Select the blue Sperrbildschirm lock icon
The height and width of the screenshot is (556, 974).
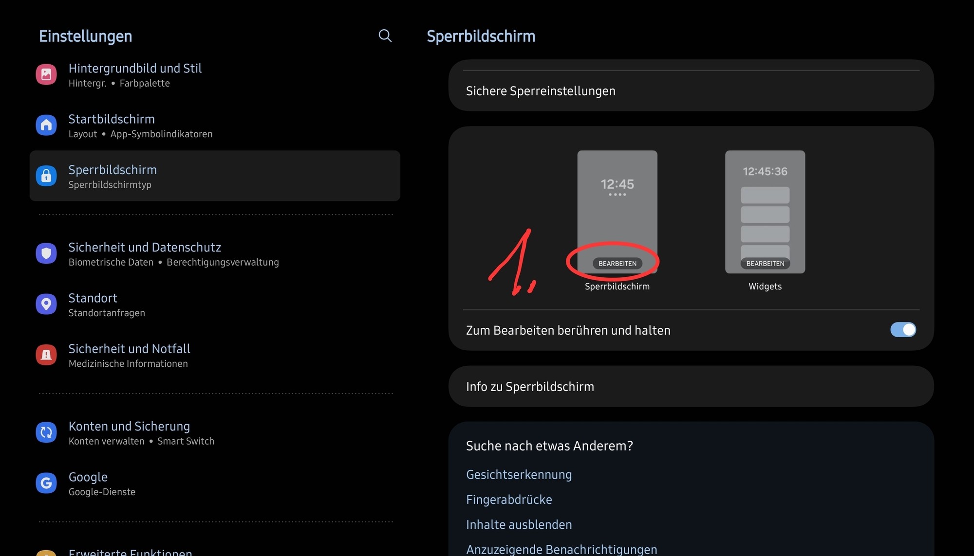click(x=46, y=176)
